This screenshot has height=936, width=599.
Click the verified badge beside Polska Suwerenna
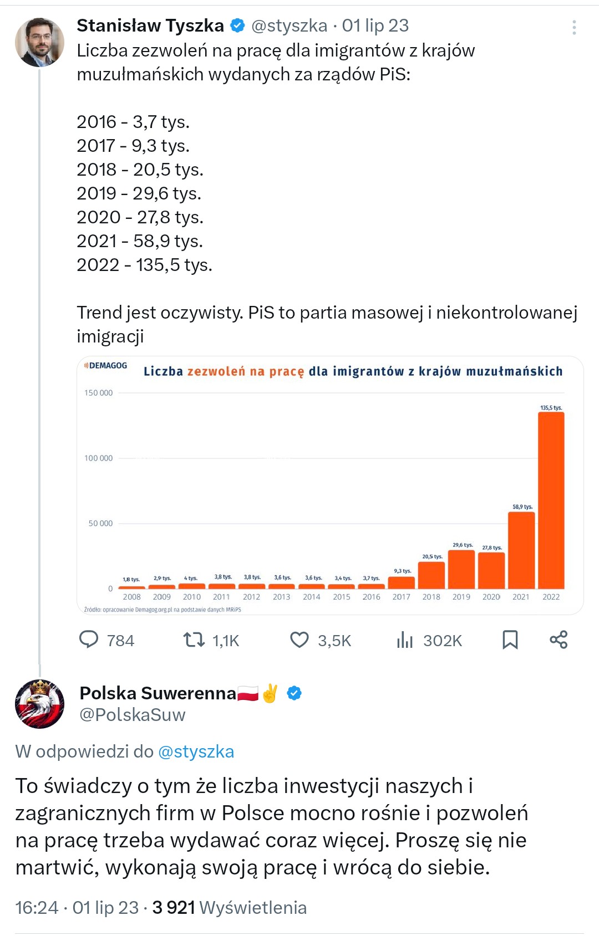tap(295, 693)
